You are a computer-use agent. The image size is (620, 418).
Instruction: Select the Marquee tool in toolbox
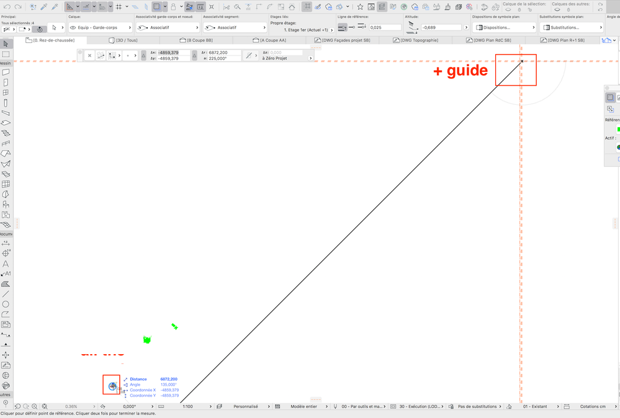coord(6,54)
